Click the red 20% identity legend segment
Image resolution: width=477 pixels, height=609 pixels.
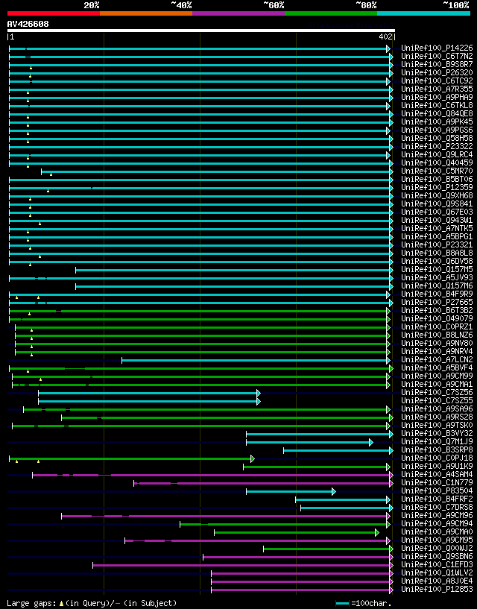tap(54, 13)
